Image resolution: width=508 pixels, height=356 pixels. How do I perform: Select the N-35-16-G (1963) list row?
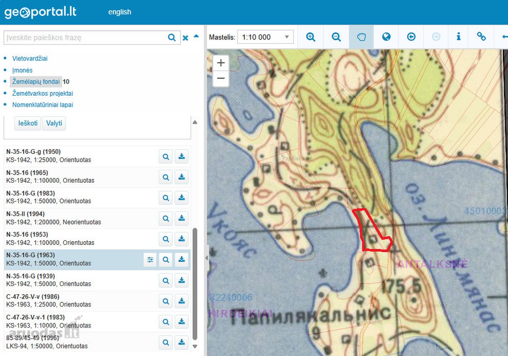(97, 259)
